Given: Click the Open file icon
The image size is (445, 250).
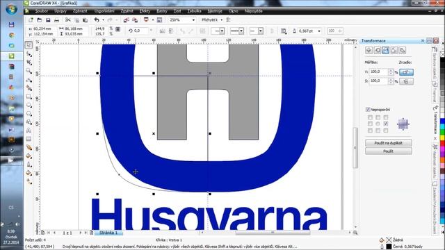Looking at the screenshot, I should click(40, 20).
